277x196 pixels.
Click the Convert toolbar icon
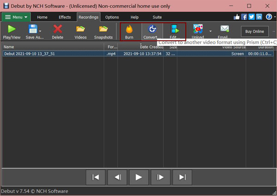[x=152, y=29]
